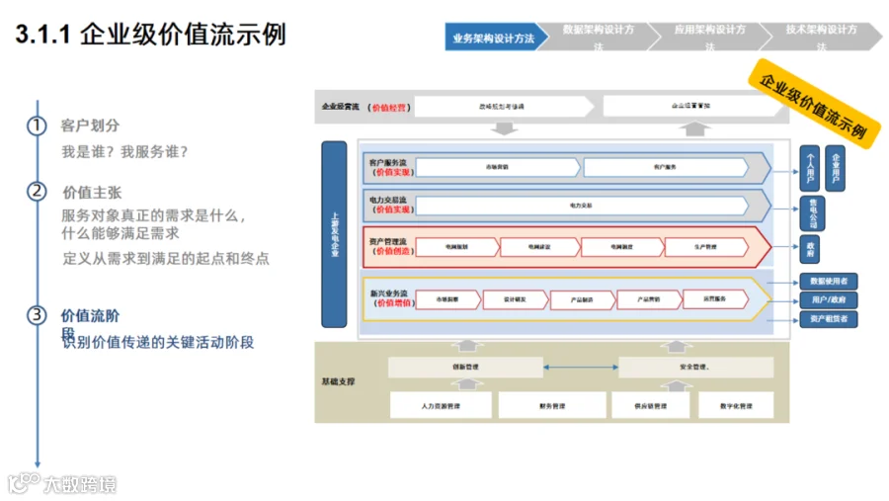Select the 业务架构设计方法 step tab

(495, 38)
